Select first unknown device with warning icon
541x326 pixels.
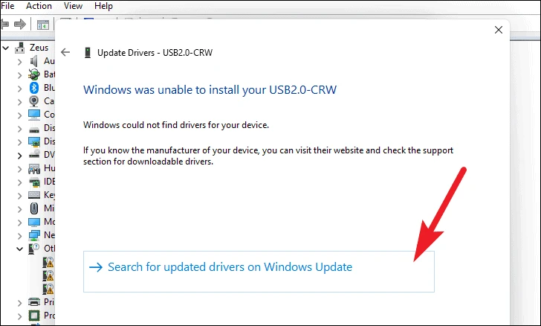(48, 263)
